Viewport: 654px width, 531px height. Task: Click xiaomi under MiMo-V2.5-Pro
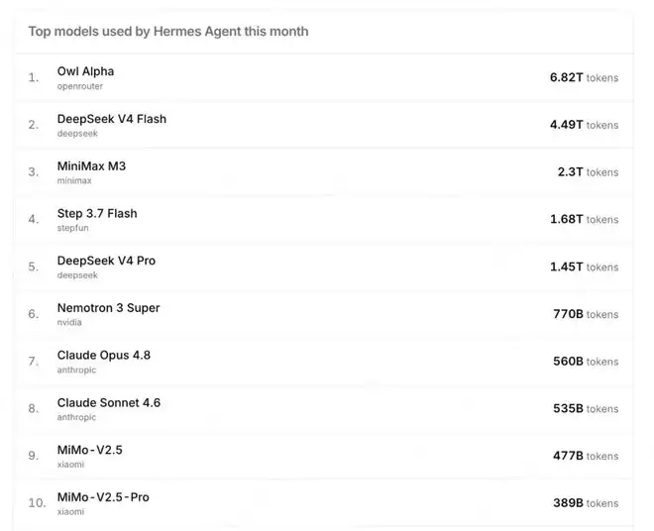coord(70,512)
